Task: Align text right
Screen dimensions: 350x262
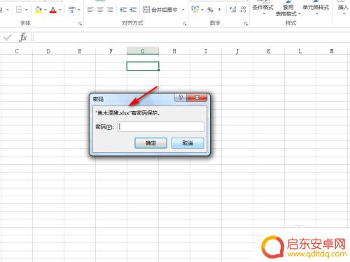Action: pos(110,10)
